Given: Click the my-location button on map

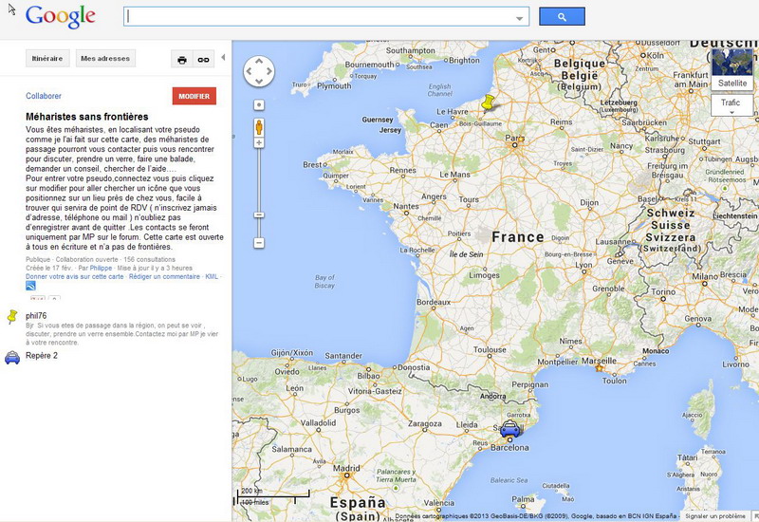Looking at the screenshot, I should [259, 105].
